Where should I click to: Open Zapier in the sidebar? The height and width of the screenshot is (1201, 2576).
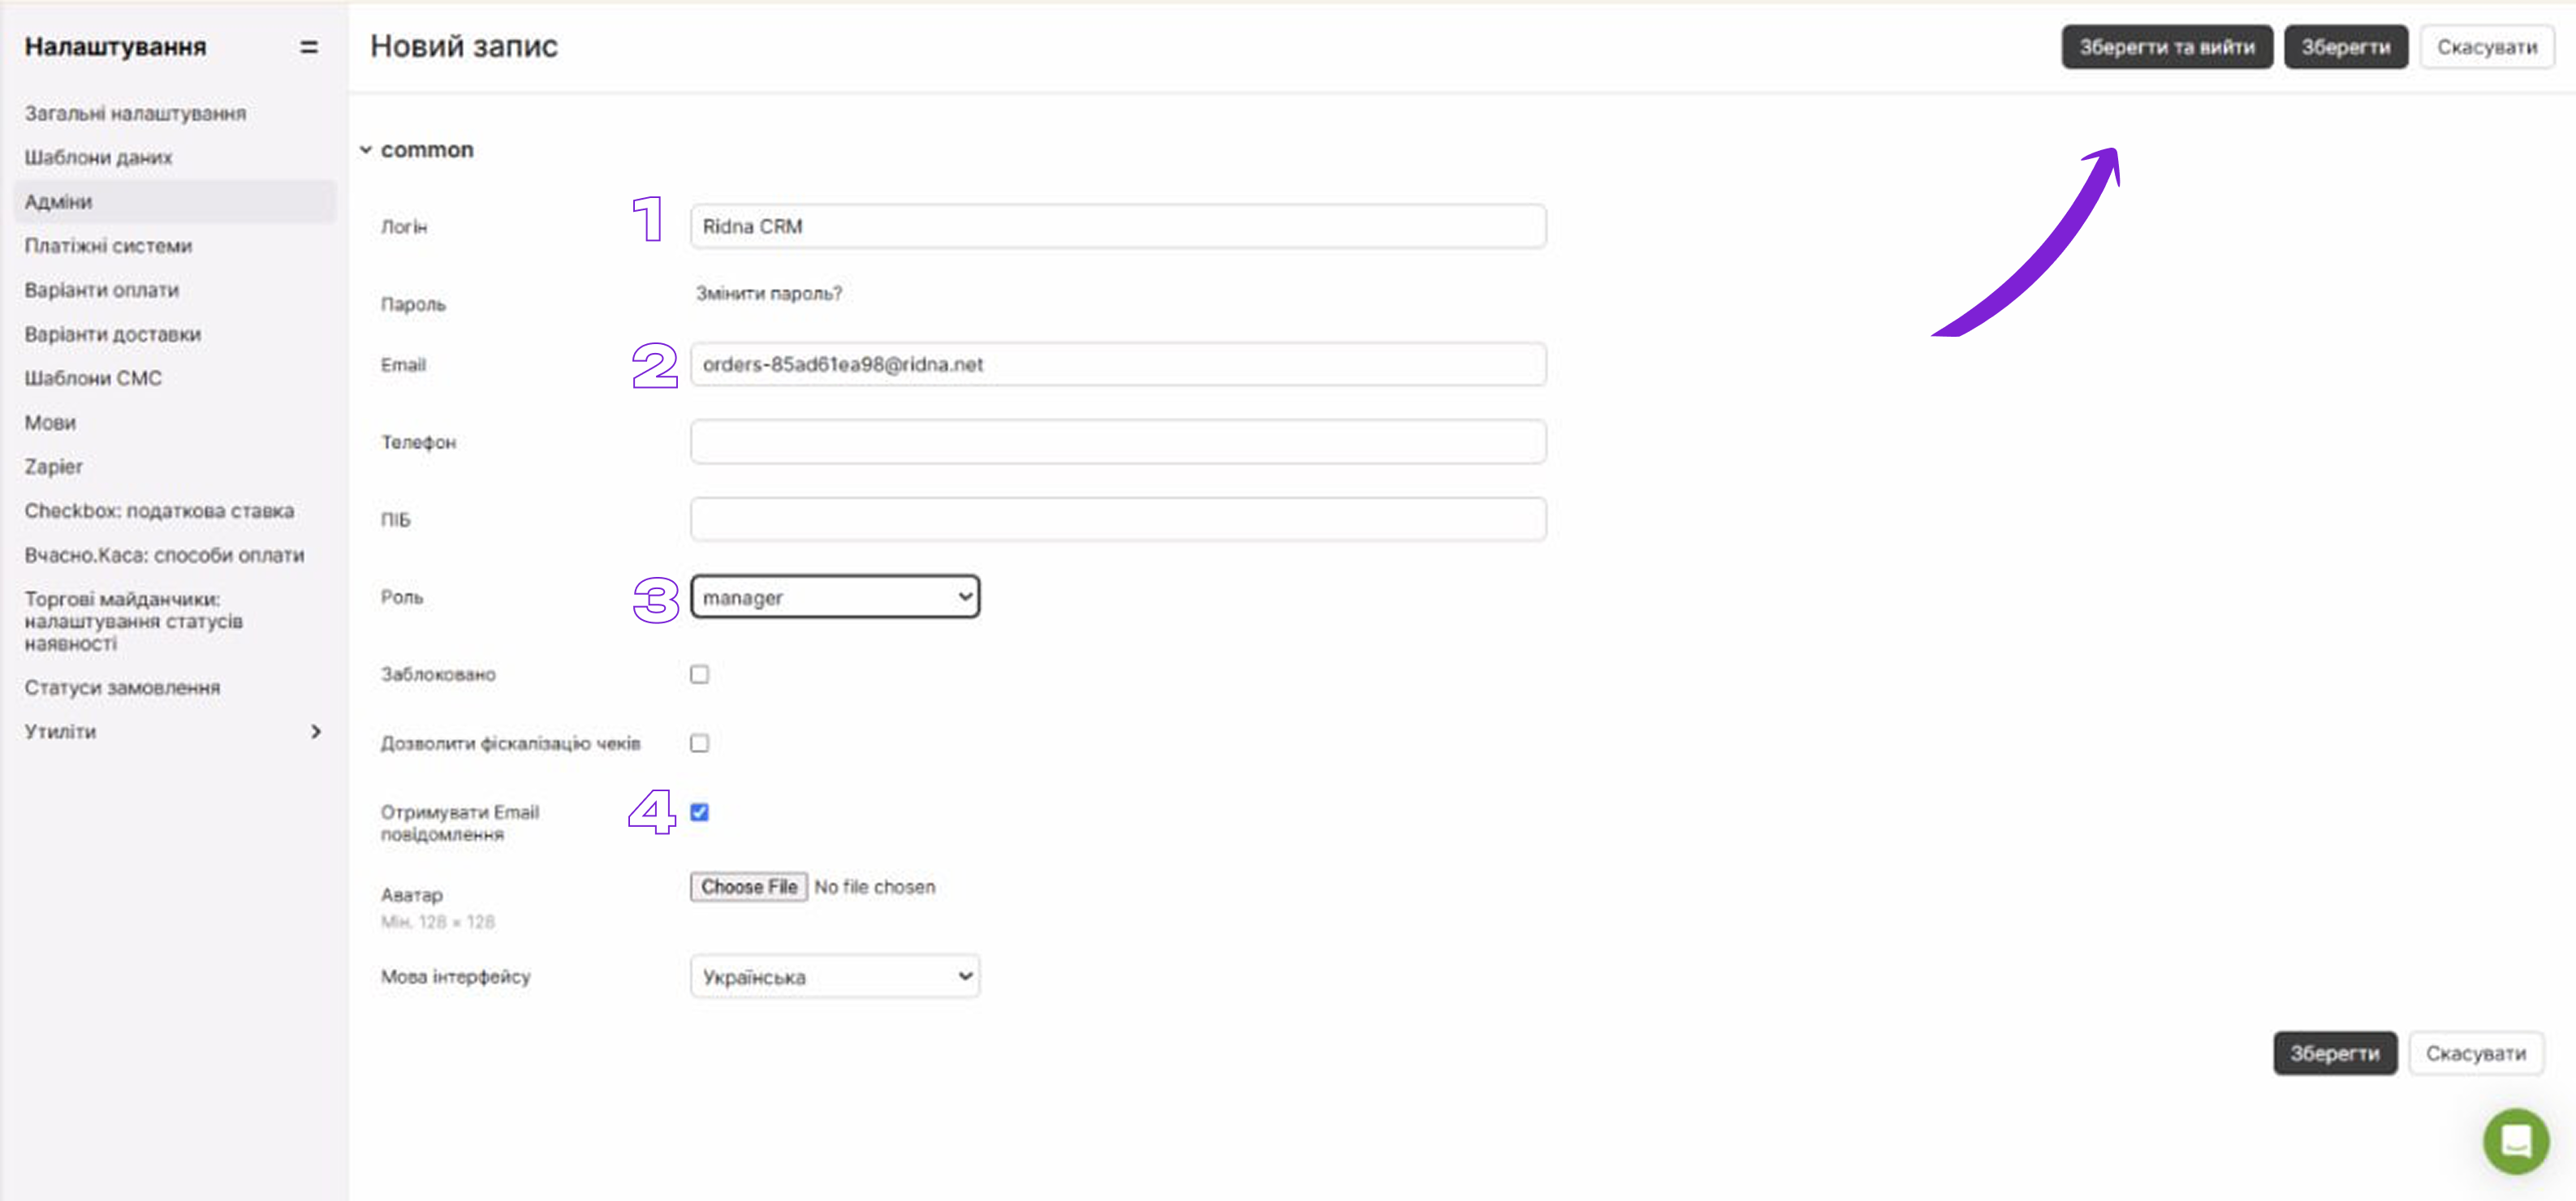click(54, 467)
